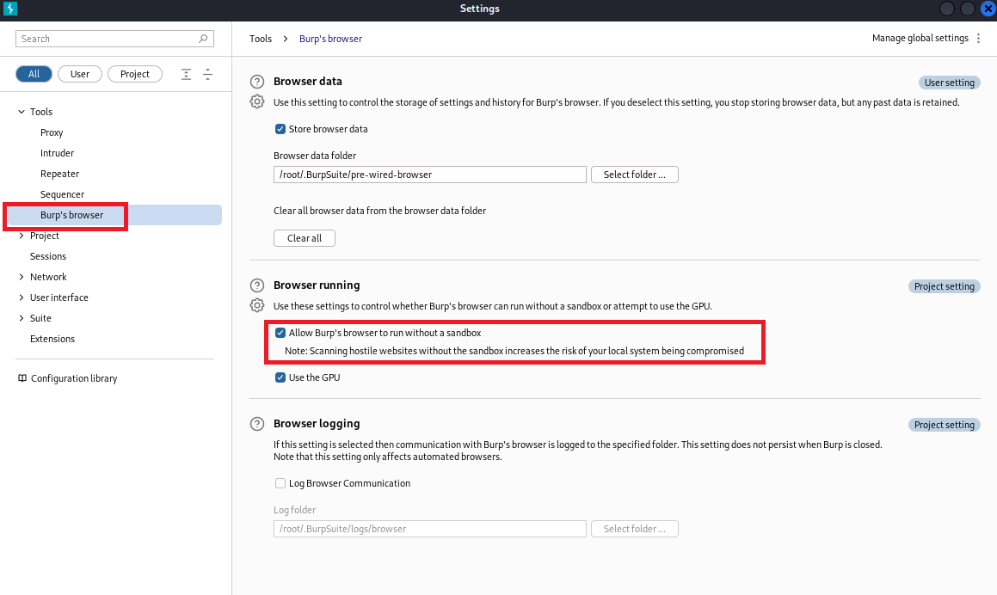Click the Clear all button
Screen dimensions: 997x595
(x=305, y=238)
